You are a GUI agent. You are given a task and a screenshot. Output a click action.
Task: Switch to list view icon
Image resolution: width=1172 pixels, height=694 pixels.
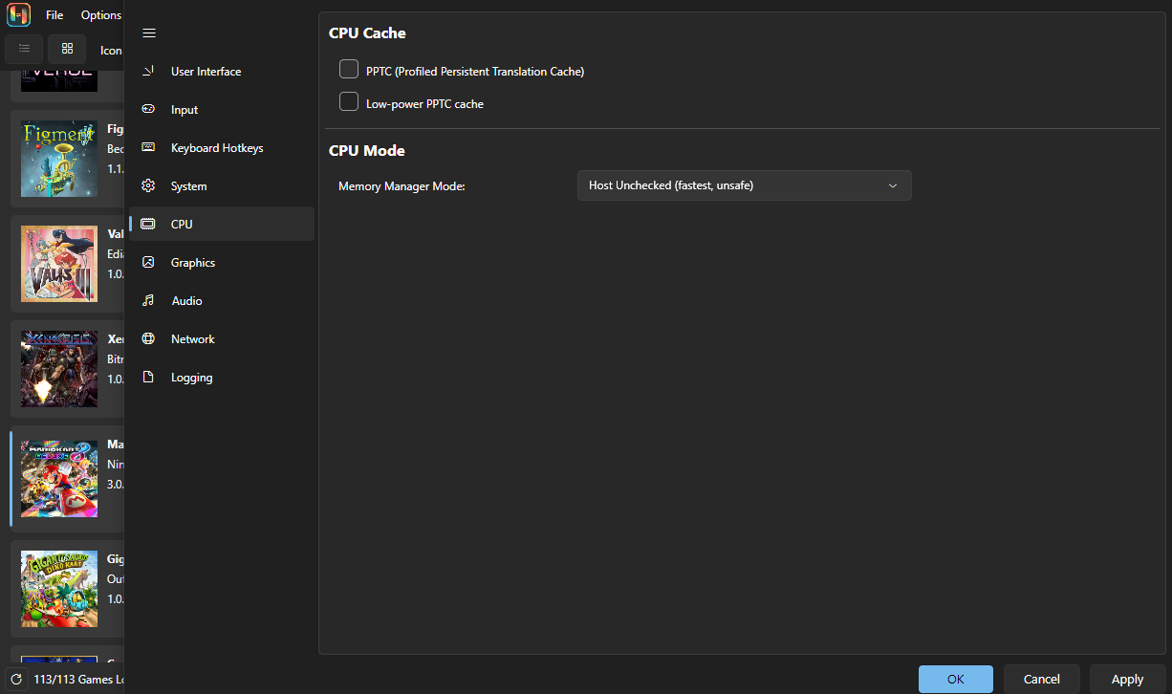point(25,49)
